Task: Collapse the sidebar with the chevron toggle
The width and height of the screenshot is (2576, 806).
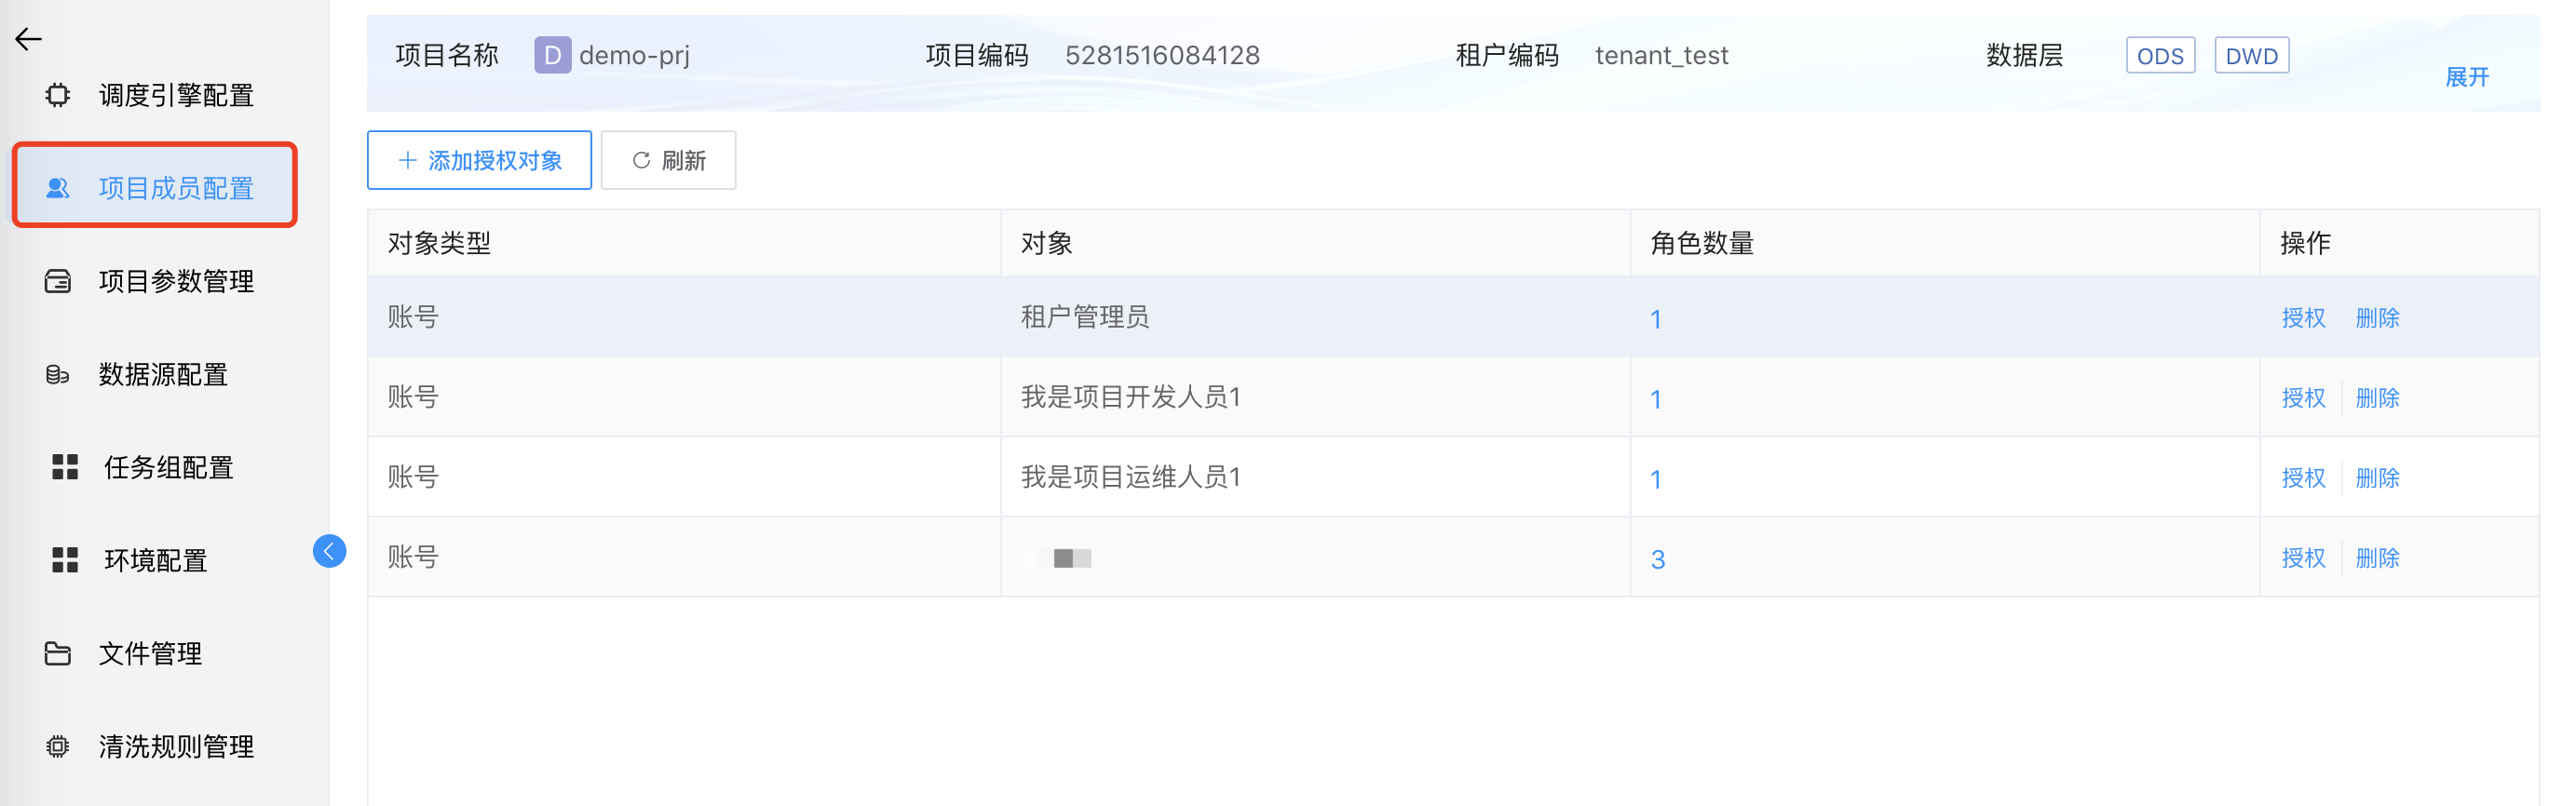Action: click(328, 550)
